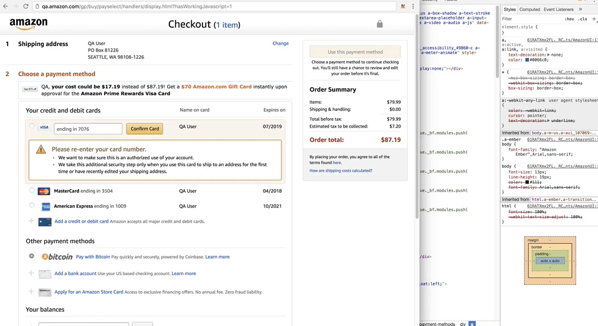Click the browser reload icon
598x326 pixels.
(x=26, y=6)
